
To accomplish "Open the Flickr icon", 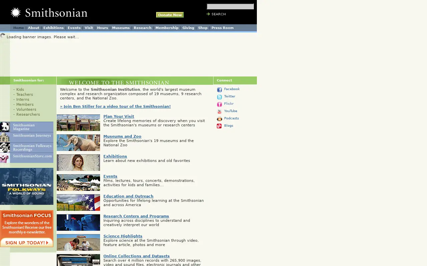I will (219, 104).
